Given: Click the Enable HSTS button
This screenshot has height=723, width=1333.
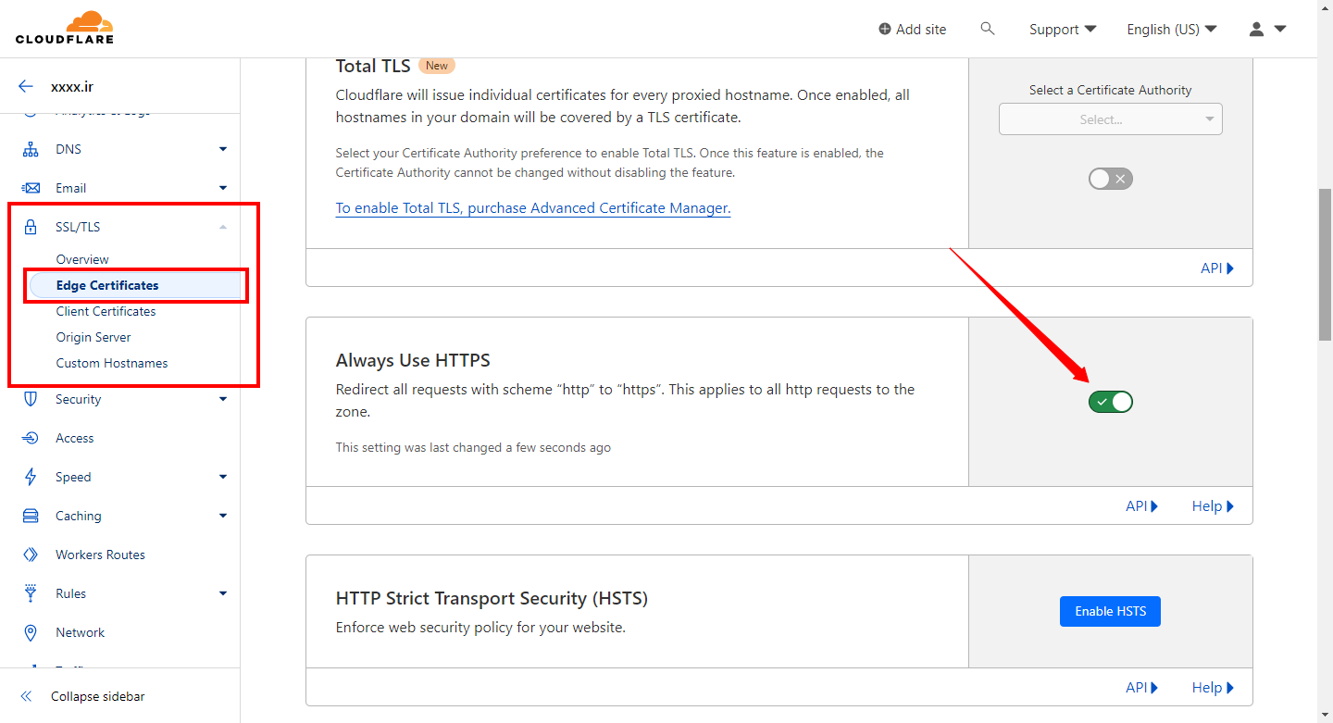Looking at the screenshot, I should 1110,611.
